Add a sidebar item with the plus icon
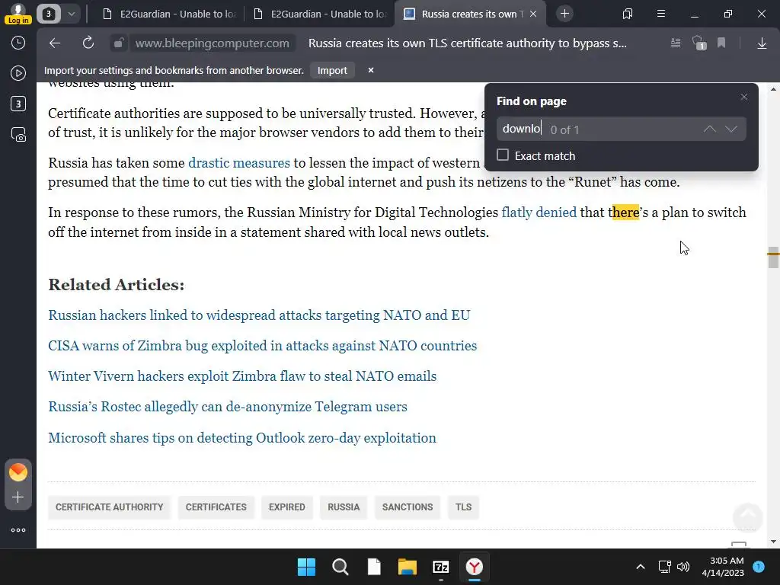780x585 pixels. tap(18, 497)
